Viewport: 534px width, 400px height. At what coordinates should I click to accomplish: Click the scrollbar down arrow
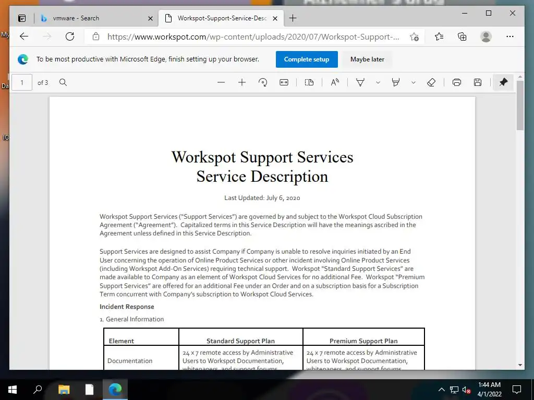(520, 365)
